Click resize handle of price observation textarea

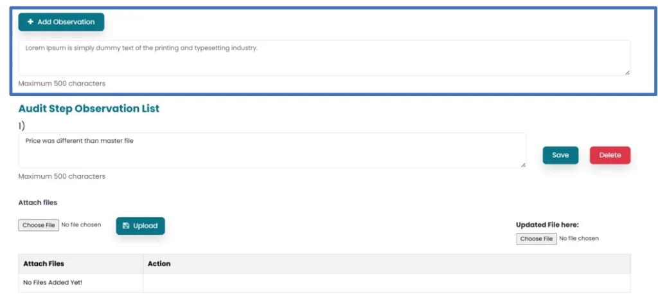pos(523,165)
